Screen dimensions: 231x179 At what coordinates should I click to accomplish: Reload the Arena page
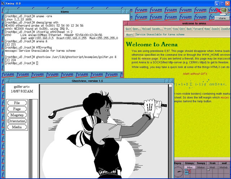pyautogui.click(x=146, y=29)
